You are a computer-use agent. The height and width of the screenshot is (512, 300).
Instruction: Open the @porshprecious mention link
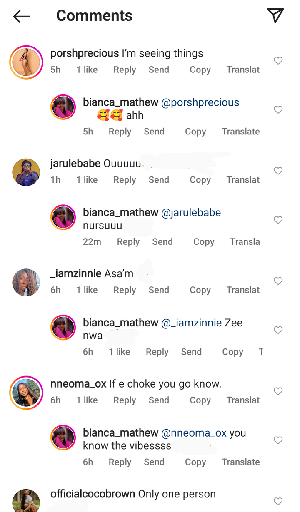click(200, 102)
